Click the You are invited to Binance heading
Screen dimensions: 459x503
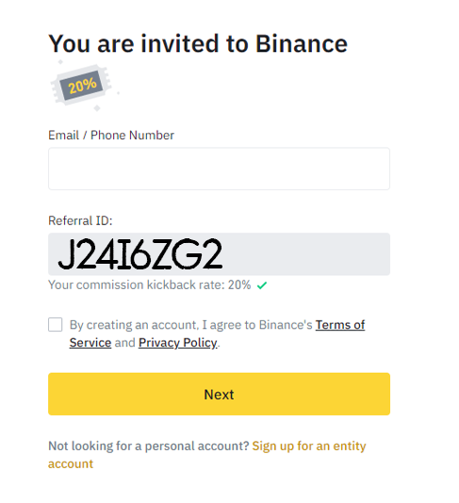(x=198, y=43)
